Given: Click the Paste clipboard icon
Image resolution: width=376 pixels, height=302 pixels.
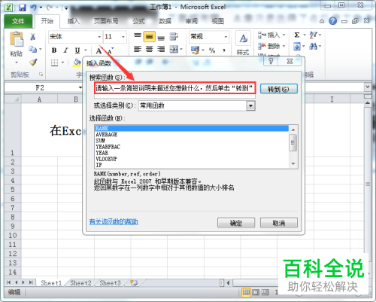Looking at the screenshot, I should pos(17,39).
